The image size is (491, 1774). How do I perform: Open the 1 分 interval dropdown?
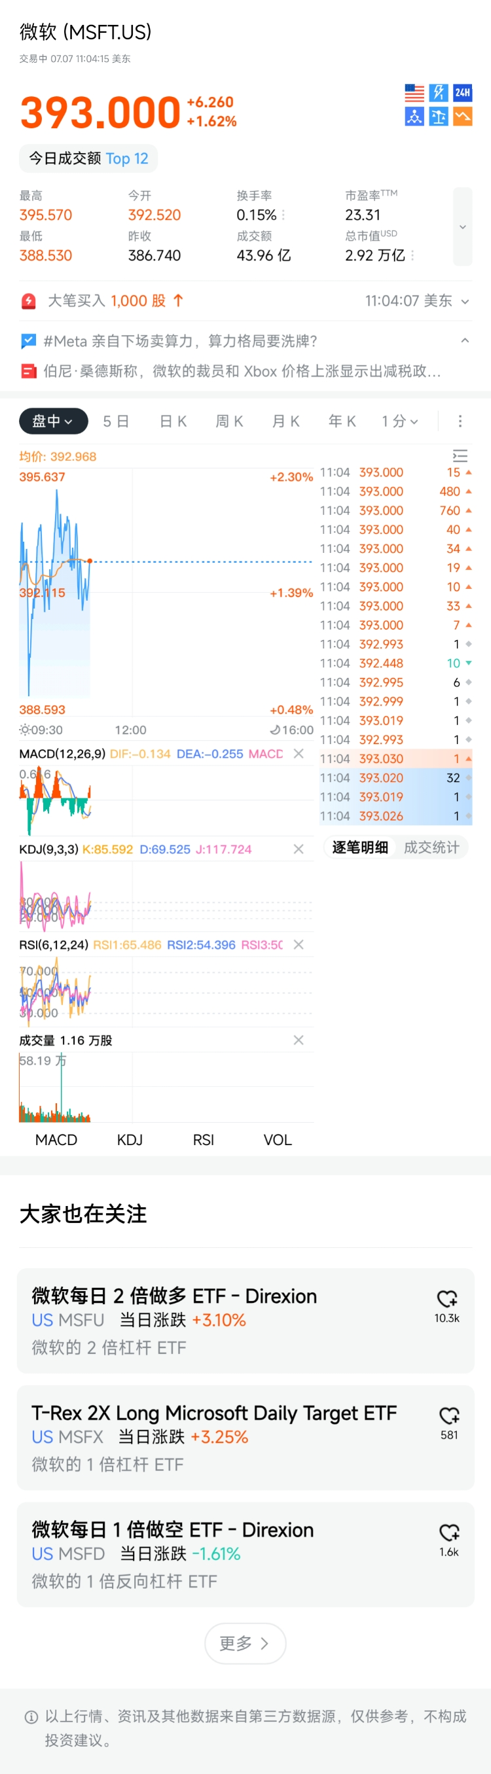[x=400, y=421]
